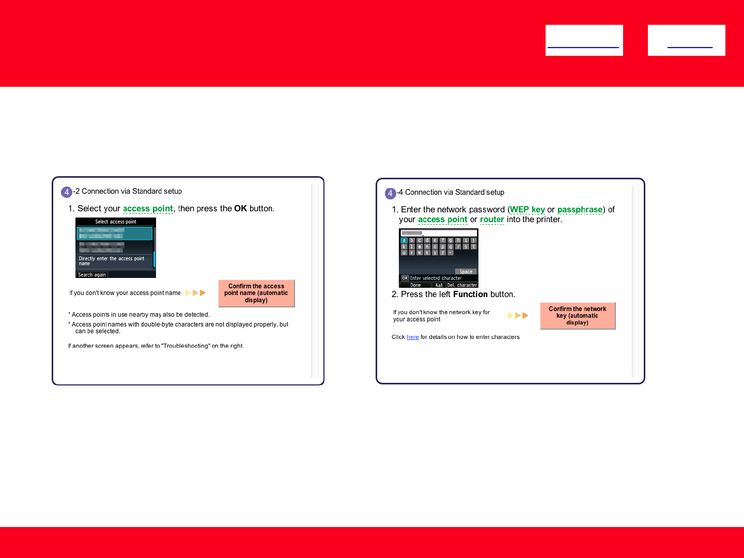Open the access point link in step 4-4
The height and width of the screenshot is (558, 744).
443,220
